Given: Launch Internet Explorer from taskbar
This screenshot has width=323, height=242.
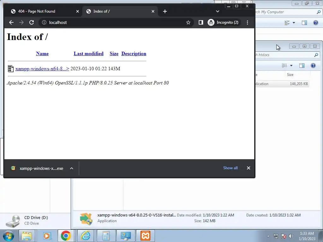Looking at the screenshot, I should (x=85, y=236).
